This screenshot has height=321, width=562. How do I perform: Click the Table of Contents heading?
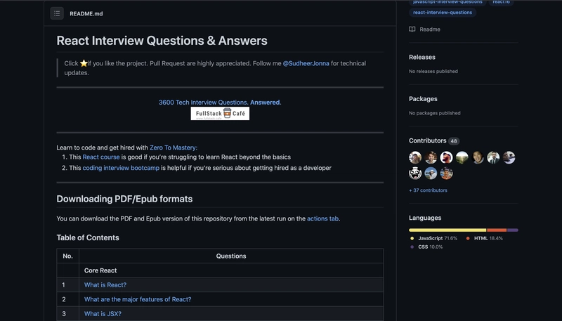point(88,237)
